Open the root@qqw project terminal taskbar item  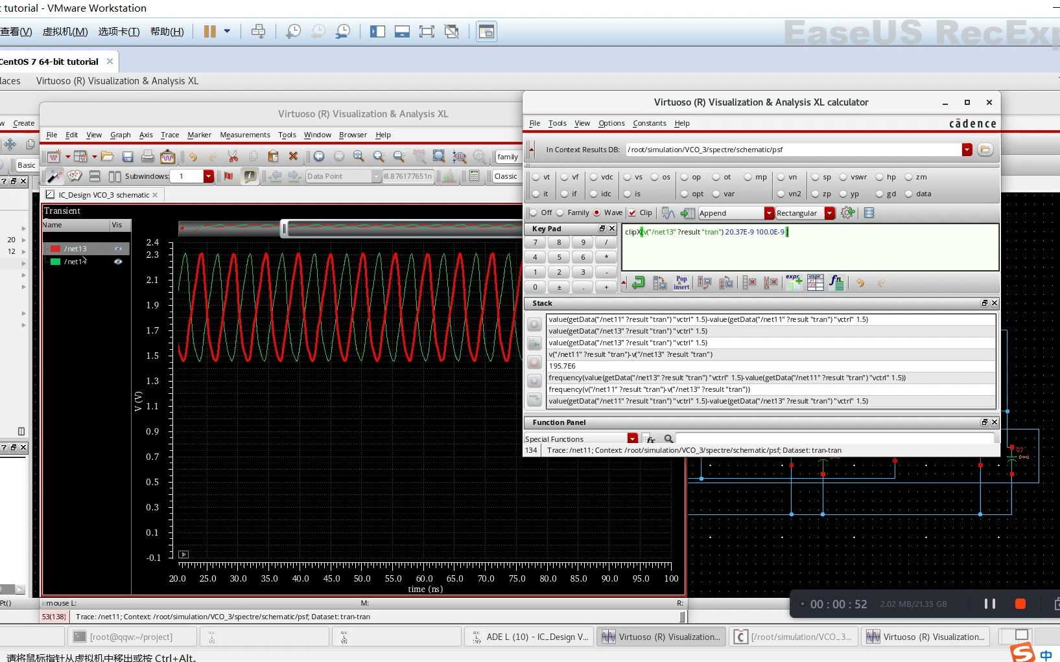point(132,637)
